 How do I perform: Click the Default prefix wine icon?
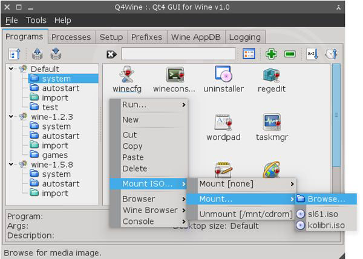(24, 69)
